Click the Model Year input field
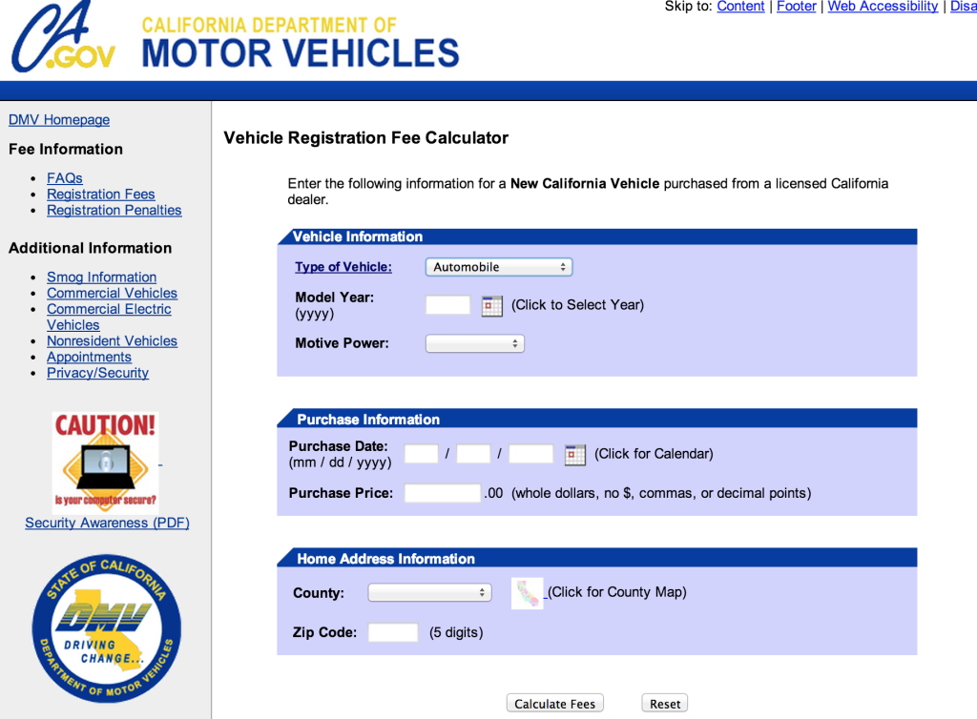977x719 pixels. click(447, 305)
